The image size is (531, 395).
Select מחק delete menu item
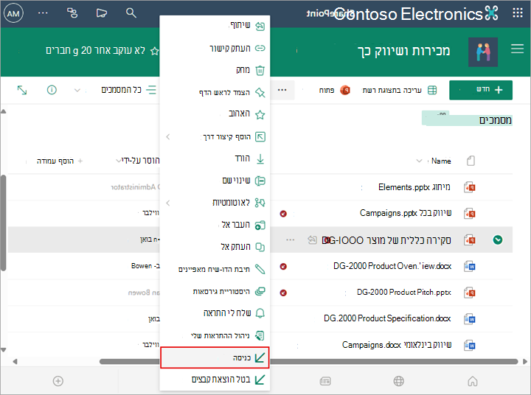(215, 70)
